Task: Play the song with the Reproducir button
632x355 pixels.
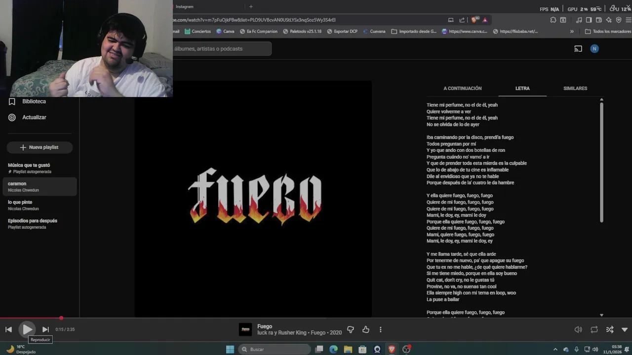Action: point(27,329)
